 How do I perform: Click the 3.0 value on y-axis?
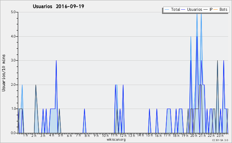coord(13,60)
